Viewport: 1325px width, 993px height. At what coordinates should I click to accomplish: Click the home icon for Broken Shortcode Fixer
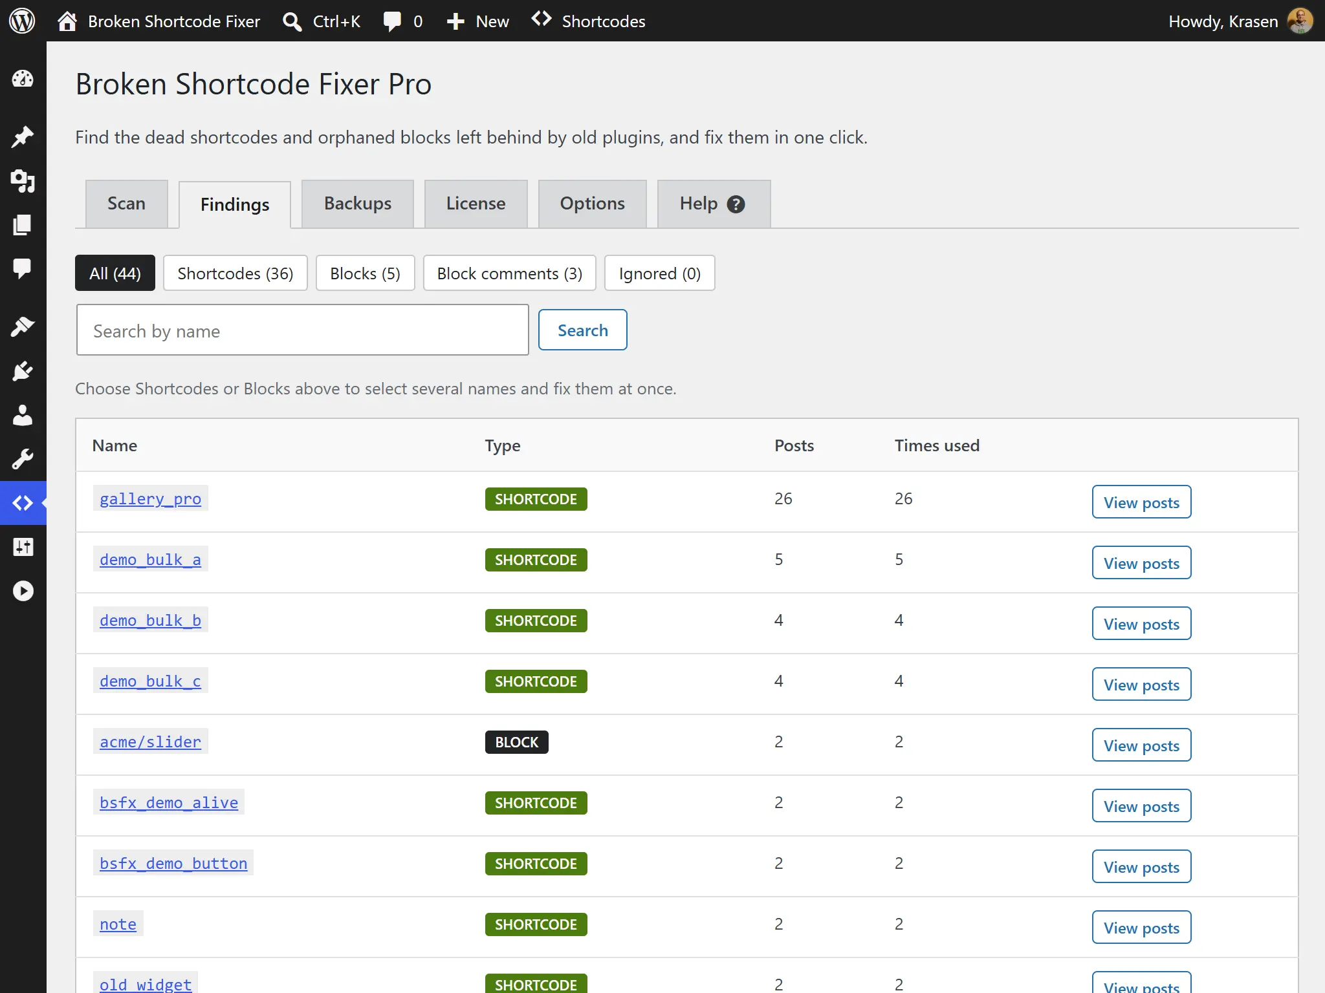point(67,21)
